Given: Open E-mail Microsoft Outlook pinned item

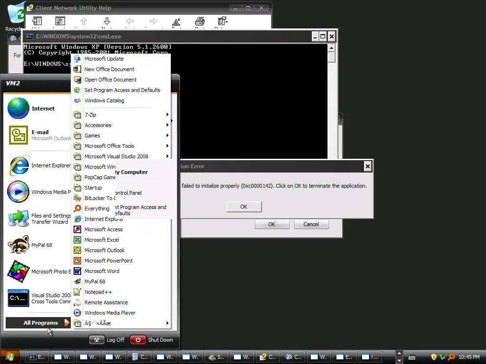Looking at the screenshot, I should (38, 135).
